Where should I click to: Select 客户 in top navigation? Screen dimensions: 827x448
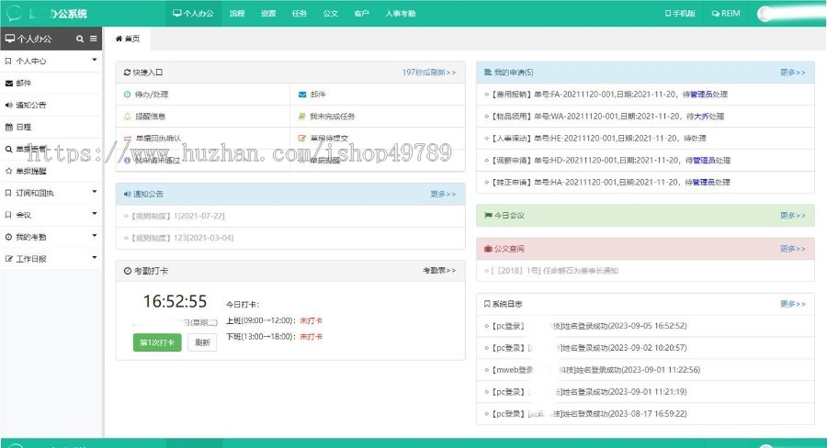(361, 13)
